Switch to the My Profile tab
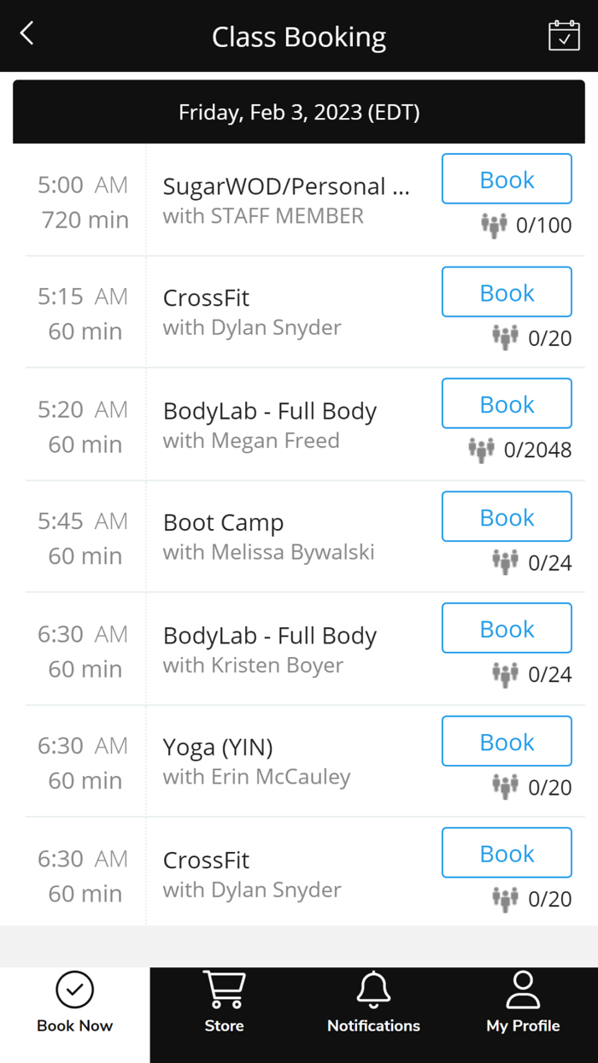 (523, 1015)
